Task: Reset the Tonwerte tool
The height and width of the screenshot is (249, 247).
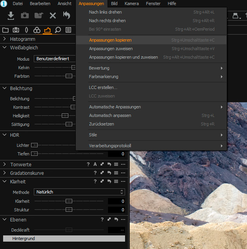Action: point(109,164)
